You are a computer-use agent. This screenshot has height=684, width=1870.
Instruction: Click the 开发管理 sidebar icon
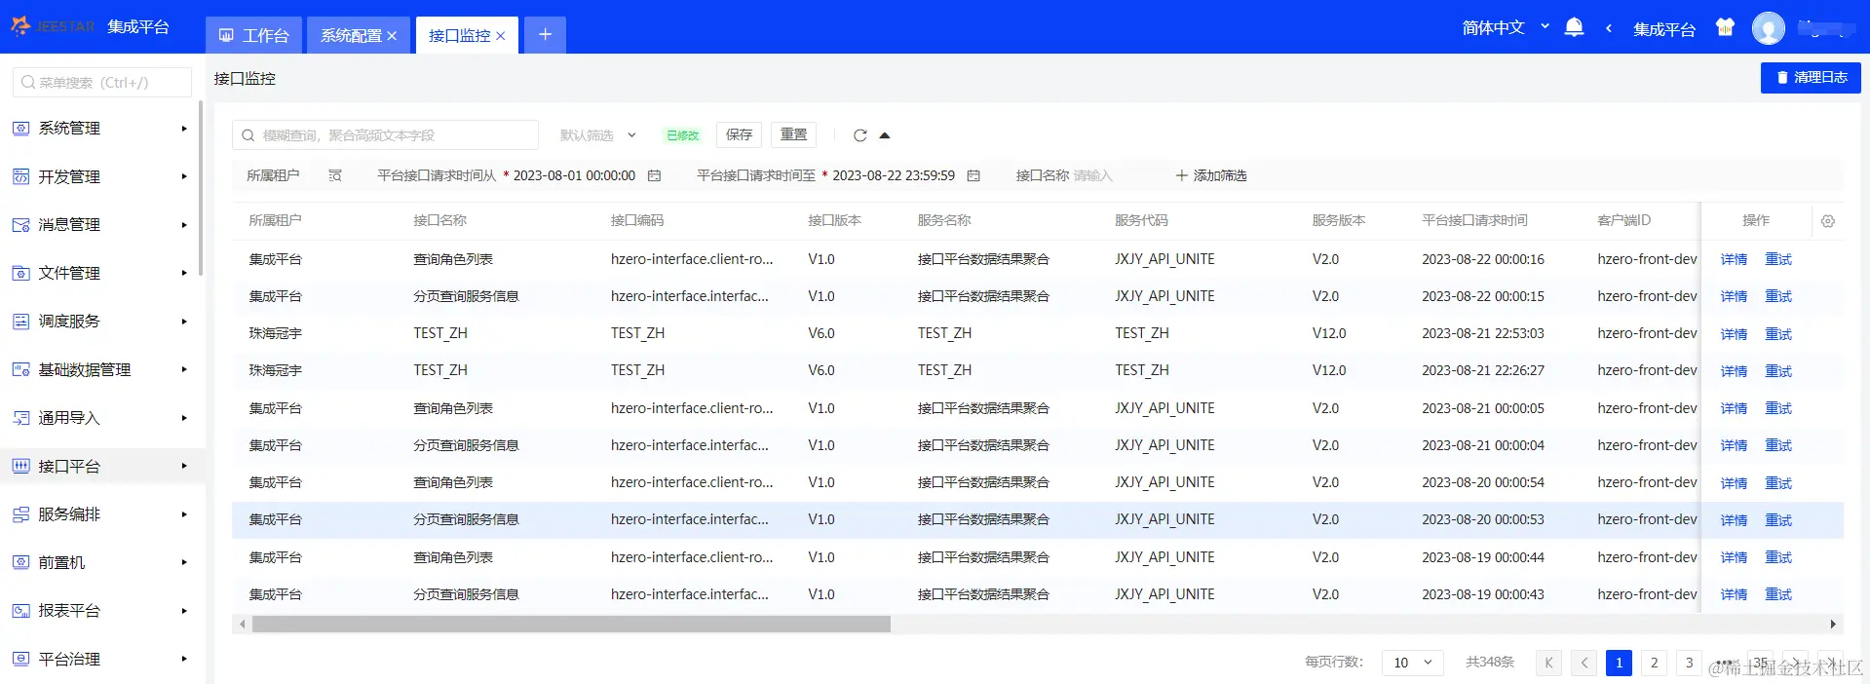(21, 176)
